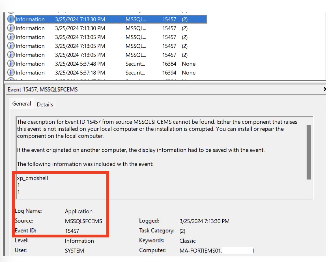Click the Task Category value '(2)' in details
Image resolution: width=331 pixels, height=262 pixels.
182,231
